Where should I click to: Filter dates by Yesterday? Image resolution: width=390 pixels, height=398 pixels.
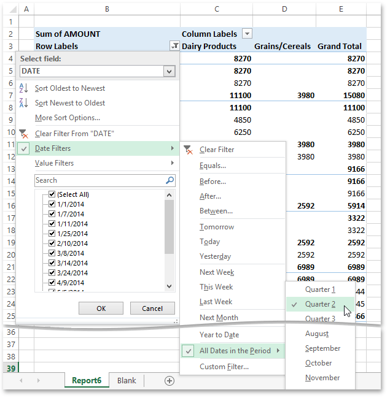(x=215, y=256)
